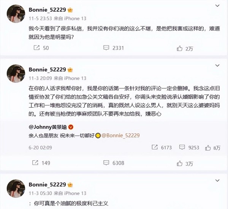Image resolution: width=228 pixels, height=209 pixels.
Task: Click the verified V badge next to Johnny黄景瑜
Action: (71, 127)
